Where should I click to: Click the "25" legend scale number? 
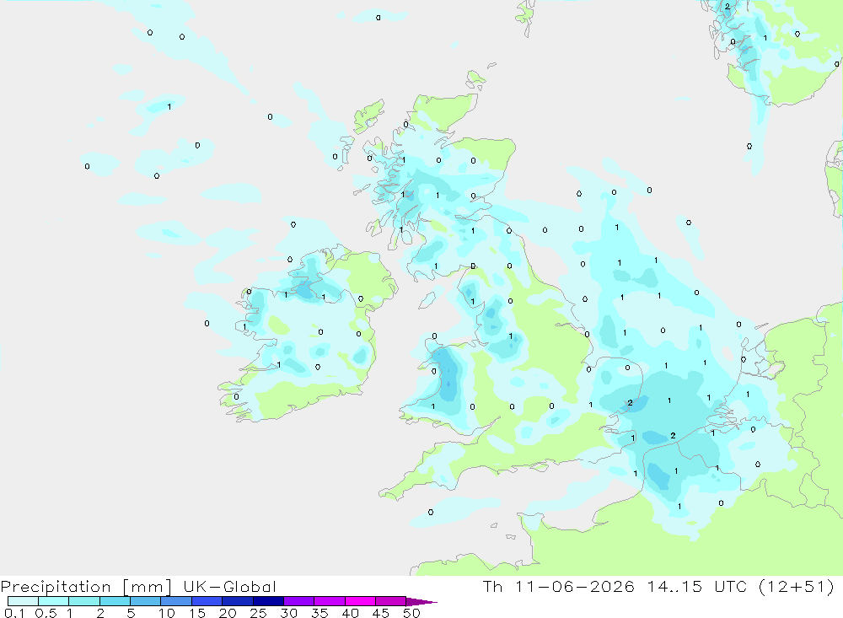(x=258, y=613)
